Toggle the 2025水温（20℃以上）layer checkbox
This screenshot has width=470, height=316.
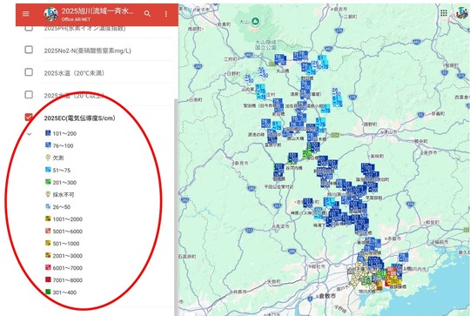pos(29,94)
